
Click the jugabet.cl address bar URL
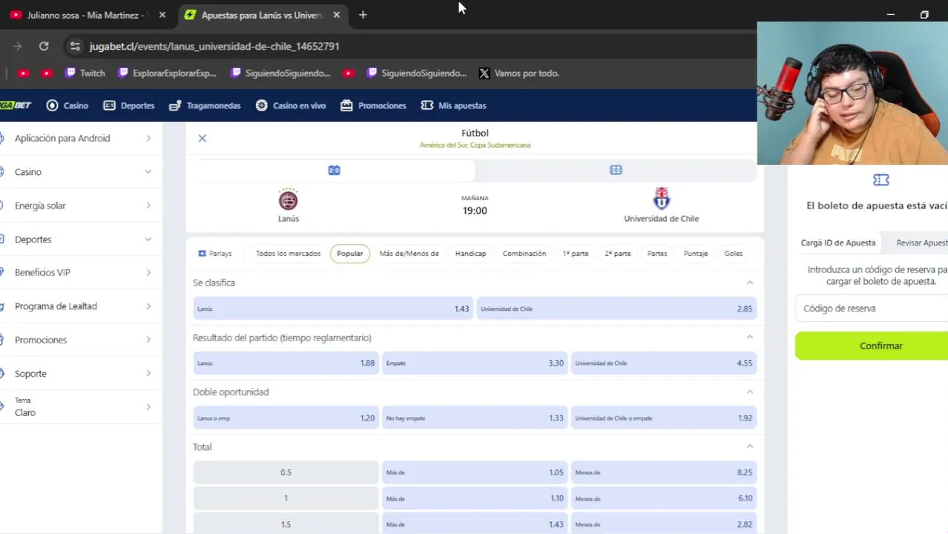[x=214, y=46]
